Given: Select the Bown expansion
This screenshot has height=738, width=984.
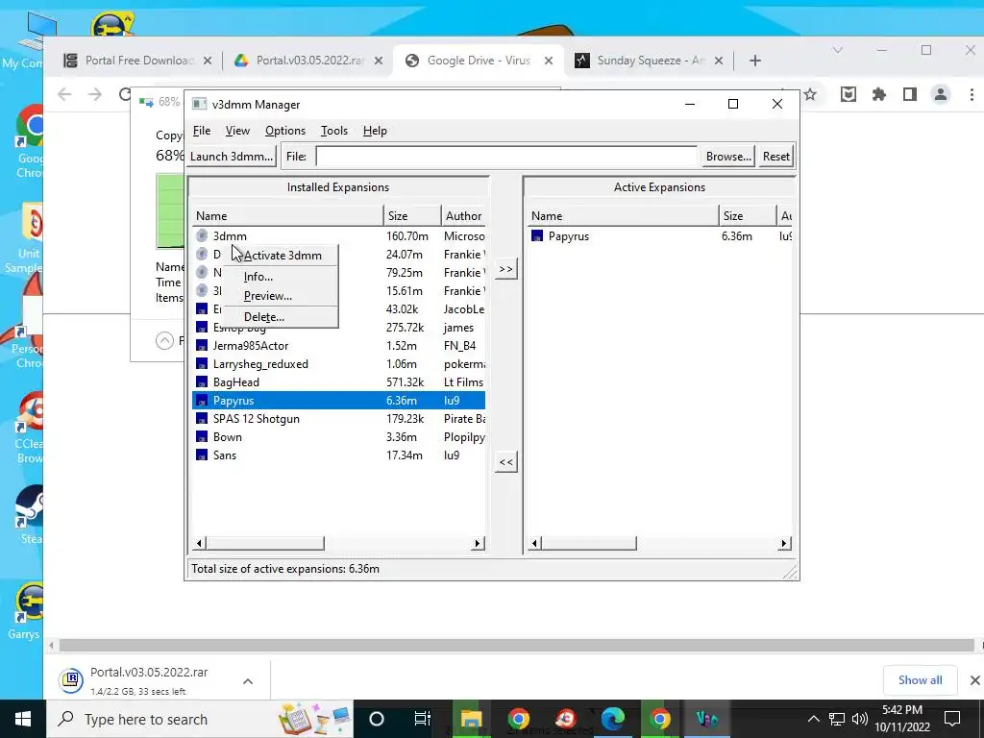Looking at the screenshot, I should (x=338, y=437).
